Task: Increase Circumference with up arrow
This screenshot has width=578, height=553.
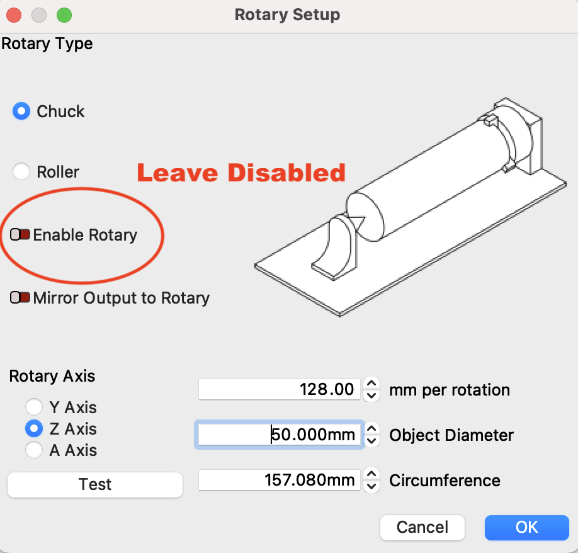Action: (372, 474)
